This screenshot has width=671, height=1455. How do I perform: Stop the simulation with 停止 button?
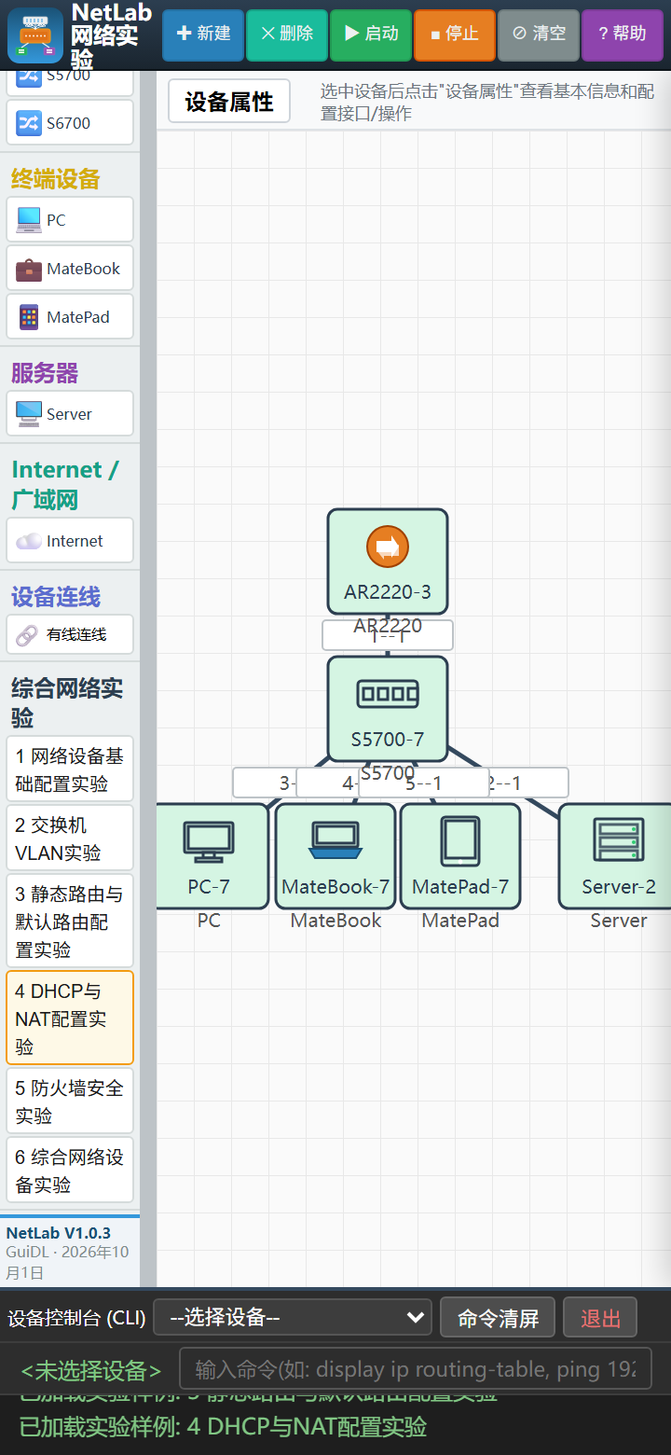[x=455, y=35]
